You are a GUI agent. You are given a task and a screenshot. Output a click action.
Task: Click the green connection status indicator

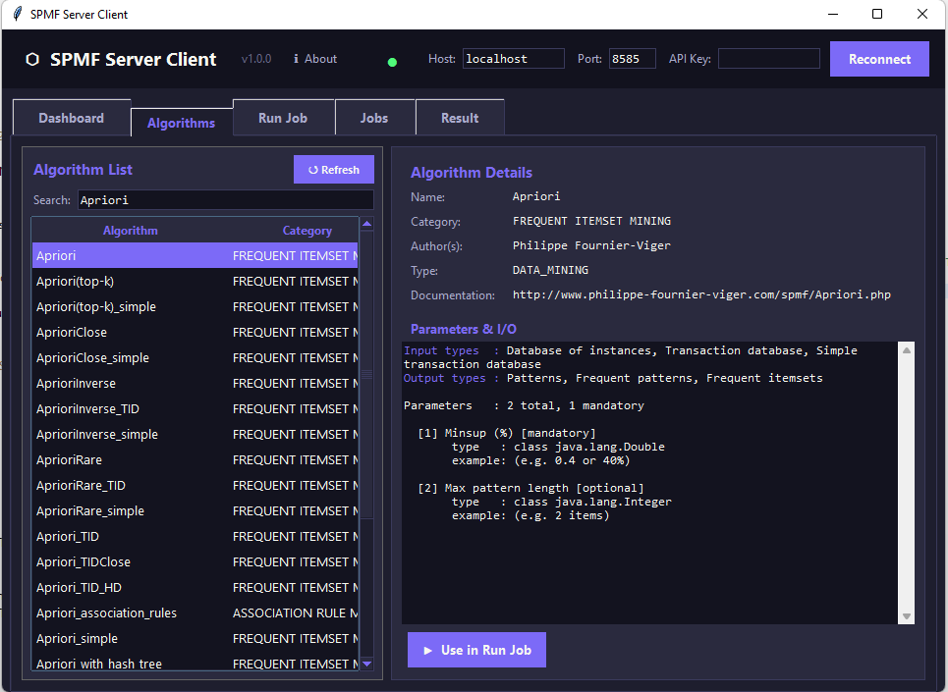pos(392,62)
